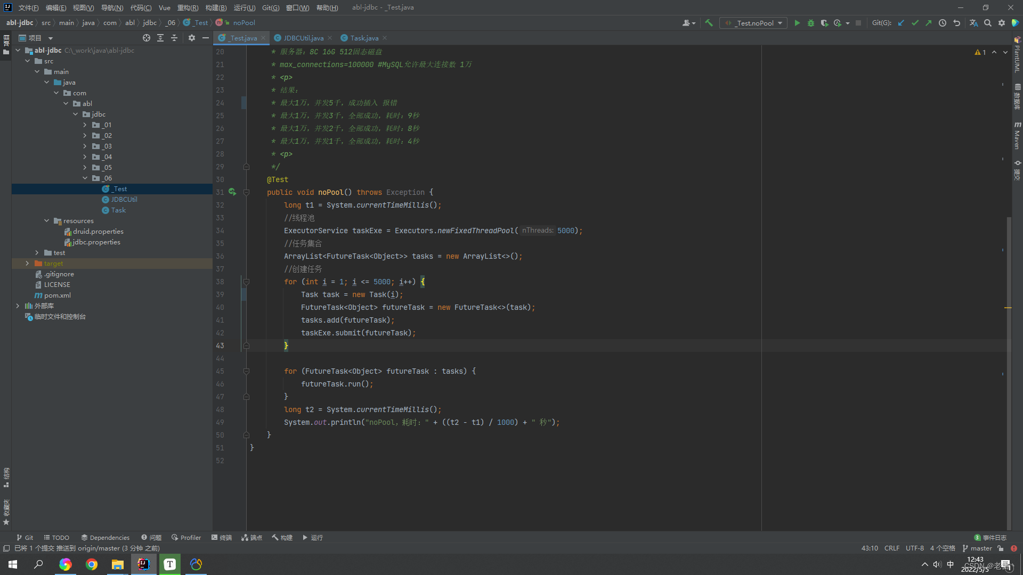Click the CRLF line separator setting
The height and width of the screenshot is (575, 1023).
click(x=892, y=548)
